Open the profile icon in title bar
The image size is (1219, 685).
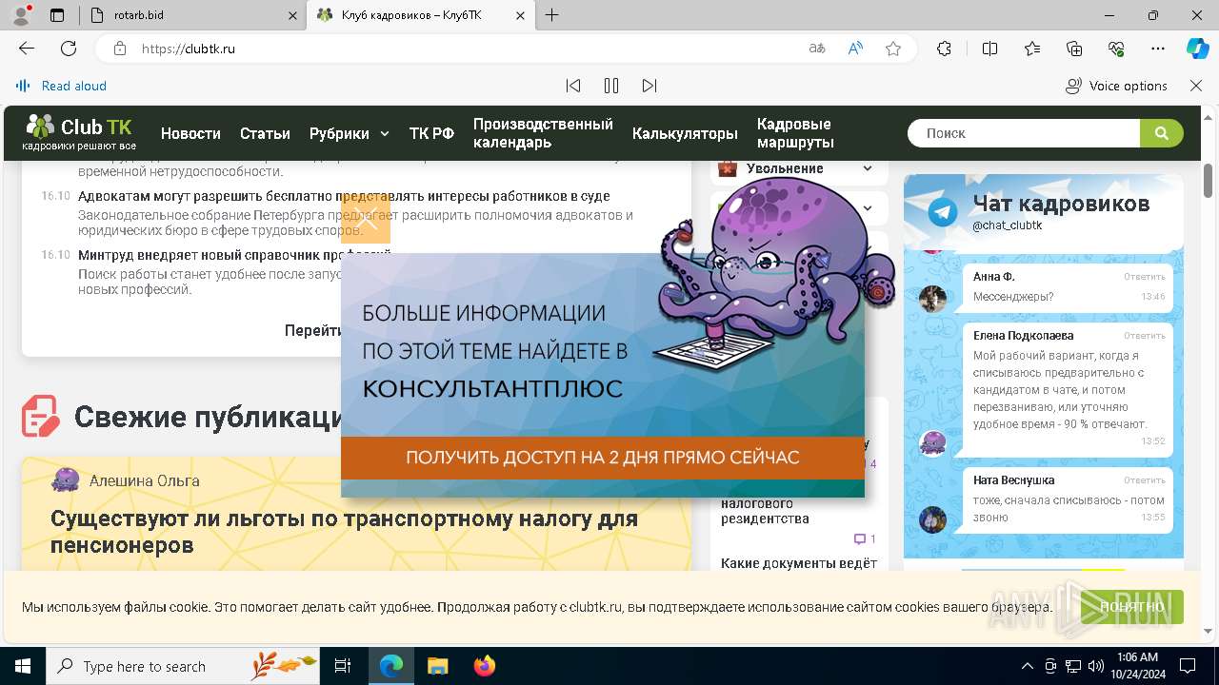21,15
